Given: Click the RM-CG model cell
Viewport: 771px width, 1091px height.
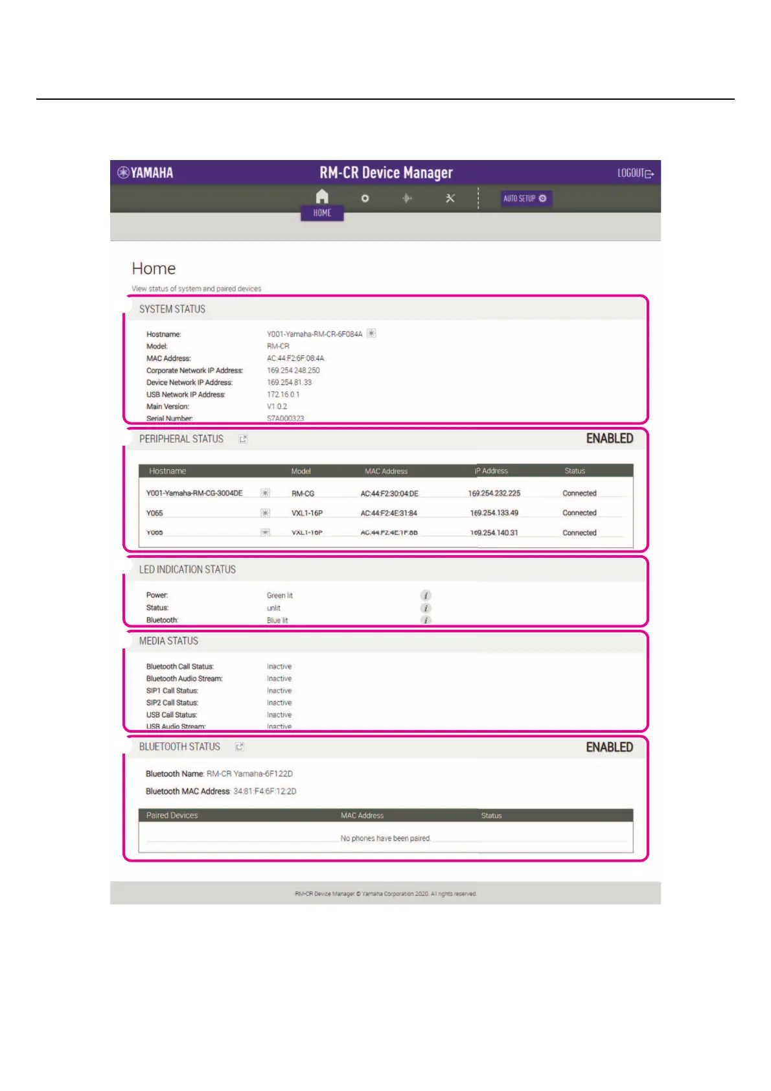Looking at the screenshot, I should (303, 494).
